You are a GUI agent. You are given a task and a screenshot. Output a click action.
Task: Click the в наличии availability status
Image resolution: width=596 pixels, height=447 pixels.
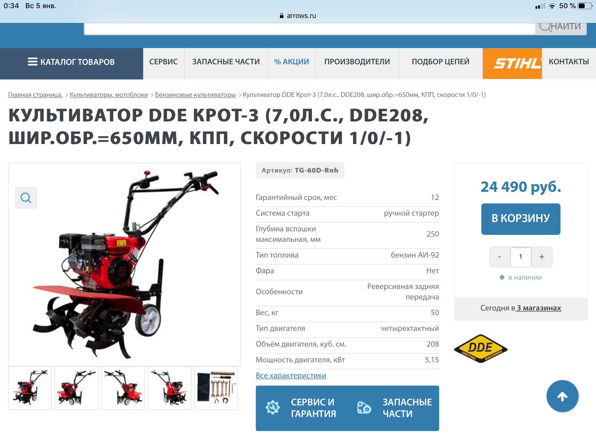(521, 277)
